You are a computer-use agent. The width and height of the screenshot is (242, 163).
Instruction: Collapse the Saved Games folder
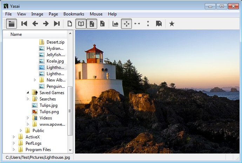pos(28,93)
